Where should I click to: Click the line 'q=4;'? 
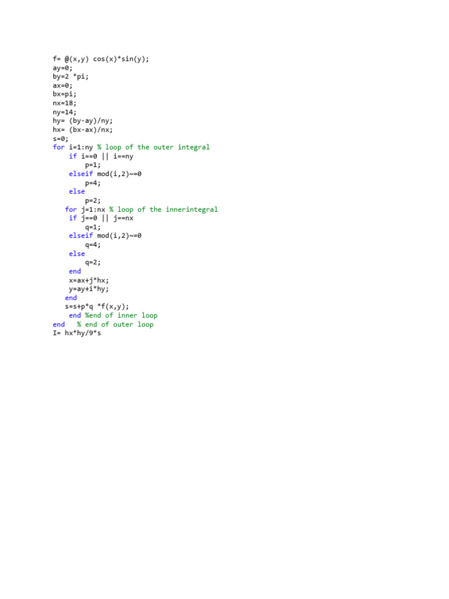tap(93, 245)
